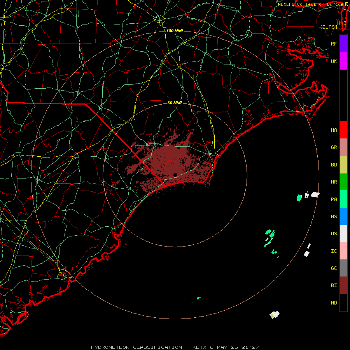Click the RF purple legend swatch
The height and width of the screenshot is (350, 350).
click(x=343, y=44)
